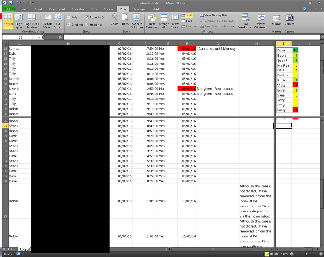Reset zoom with the 100% ribbon button
This screenshot has height=257, width=324.
125,20
